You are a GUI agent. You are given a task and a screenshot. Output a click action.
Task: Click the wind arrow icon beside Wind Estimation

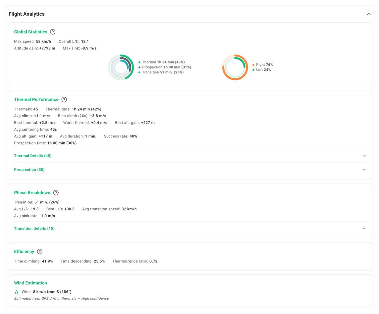(16, 291)
